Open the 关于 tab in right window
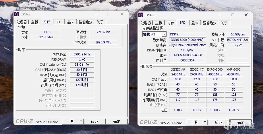Screen dimensions: 263x134 224,23
